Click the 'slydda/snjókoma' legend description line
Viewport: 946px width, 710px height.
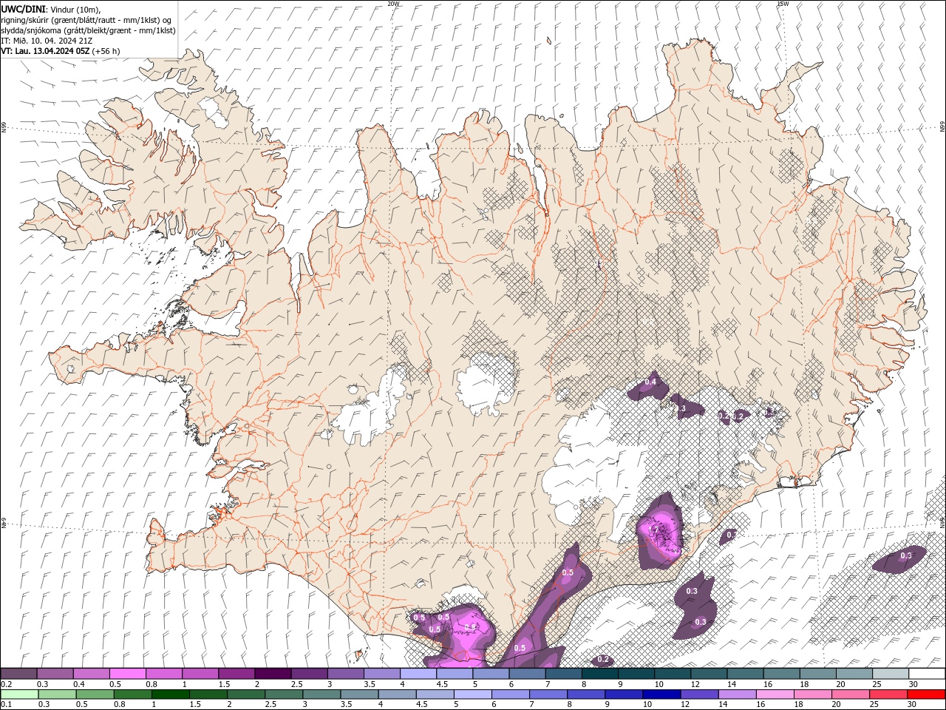click(88, 30)
